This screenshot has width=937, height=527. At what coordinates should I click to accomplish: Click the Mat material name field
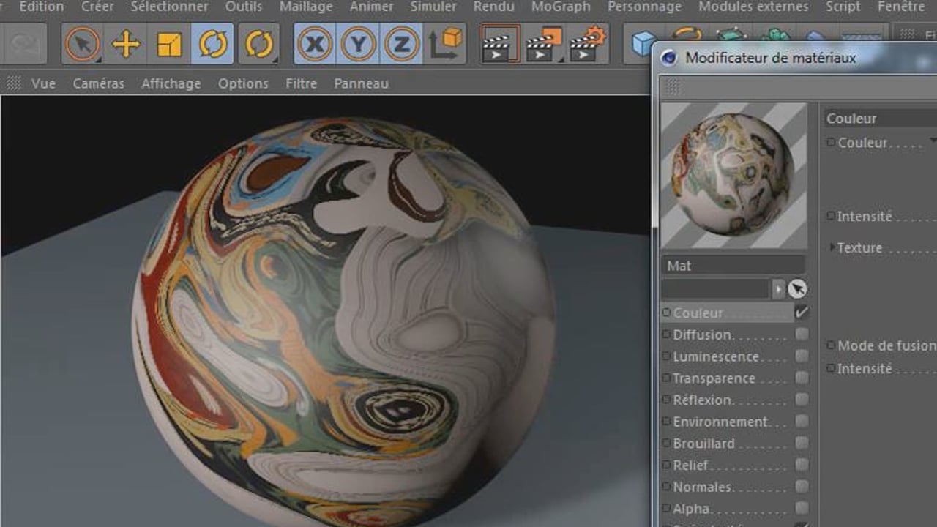click(732, 266)
